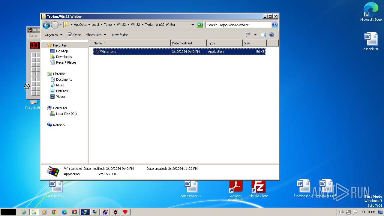384x216 pixels.
Task: Select Computer in the navigation pane
Action: (x=60, y=108)
